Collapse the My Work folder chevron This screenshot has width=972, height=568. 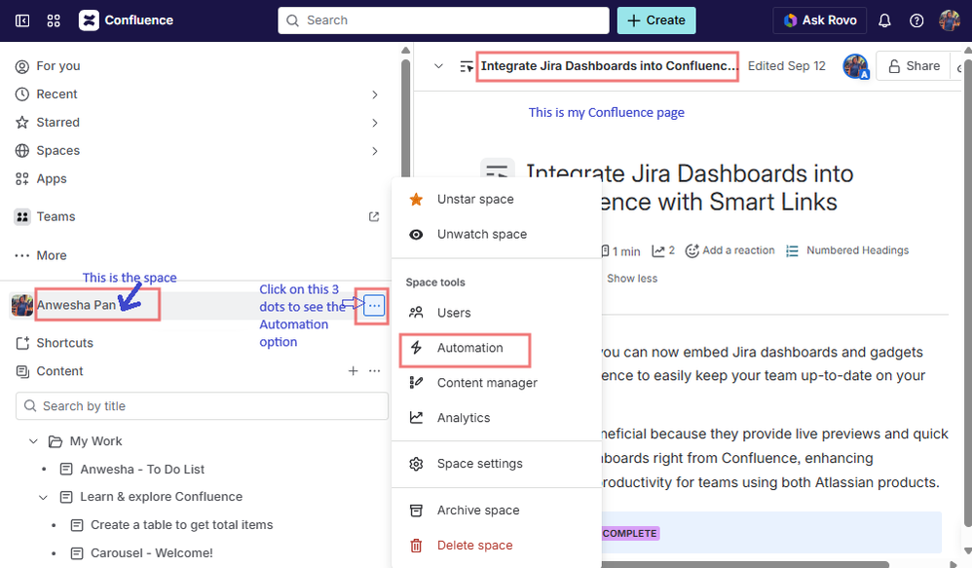(33, 441)
